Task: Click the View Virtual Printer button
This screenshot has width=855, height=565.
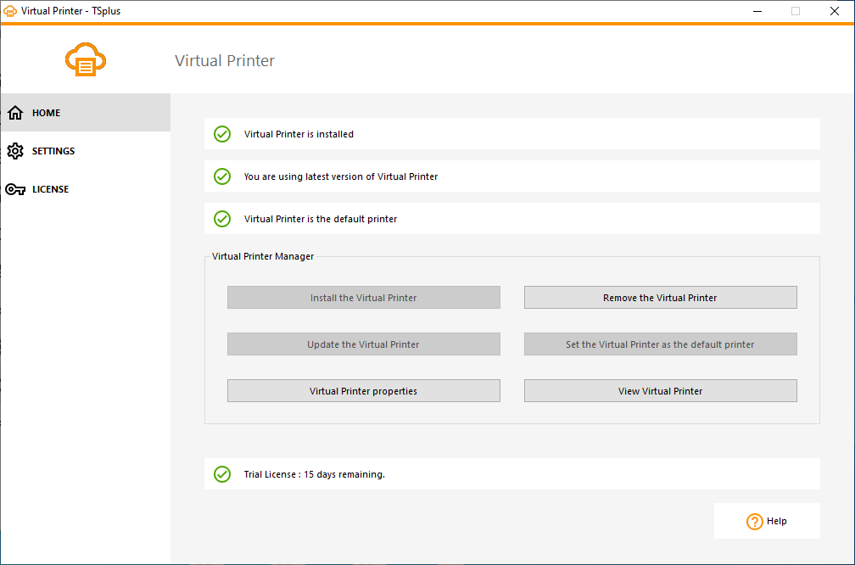Action: (660, 391)
